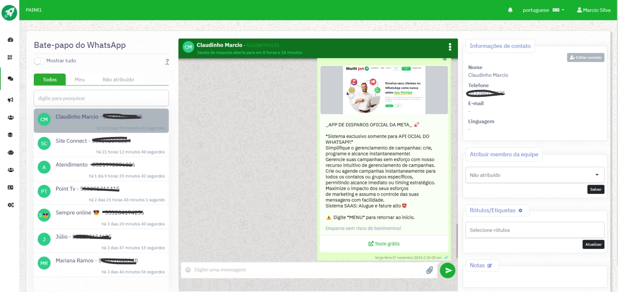Click the edit notes pencil icon
The image size is (618, 292).
coord(490,265)
